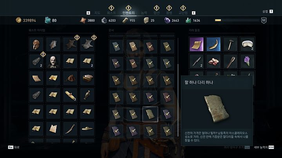Select the highlighted unread document tablet
Image resolution: width=282 pixels, height=158 pixels.
point(150,114)
